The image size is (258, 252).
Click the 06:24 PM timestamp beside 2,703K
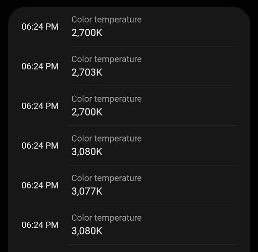(x=40, y=66)
